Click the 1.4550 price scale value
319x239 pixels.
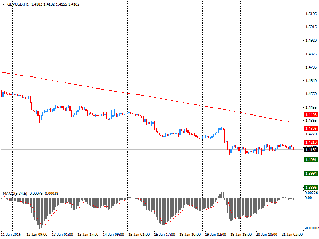coord(311,94)
